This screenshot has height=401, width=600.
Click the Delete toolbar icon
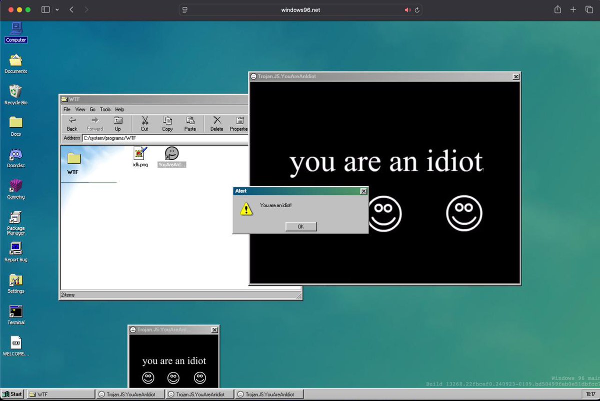pos(216,124)
